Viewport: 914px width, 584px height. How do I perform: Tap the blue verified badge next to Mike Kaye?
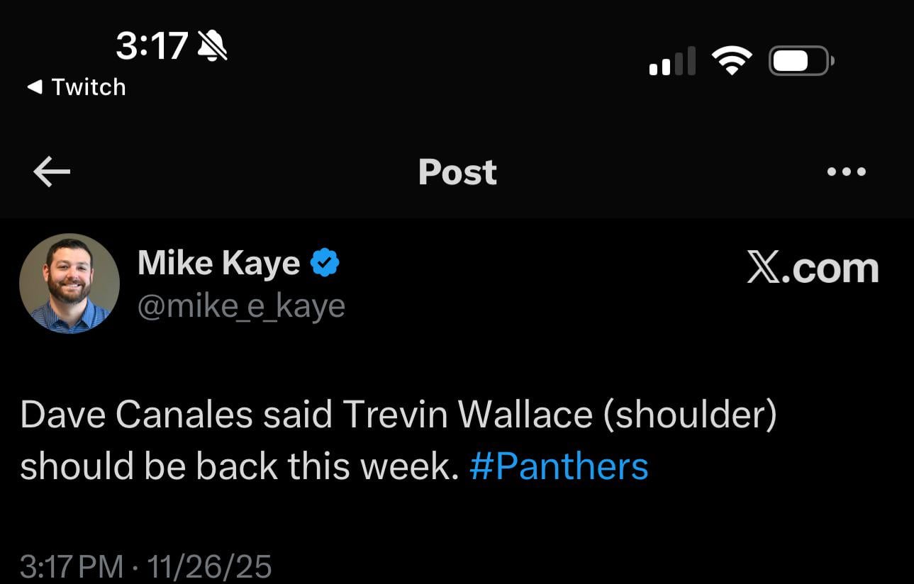coord(325,262)
